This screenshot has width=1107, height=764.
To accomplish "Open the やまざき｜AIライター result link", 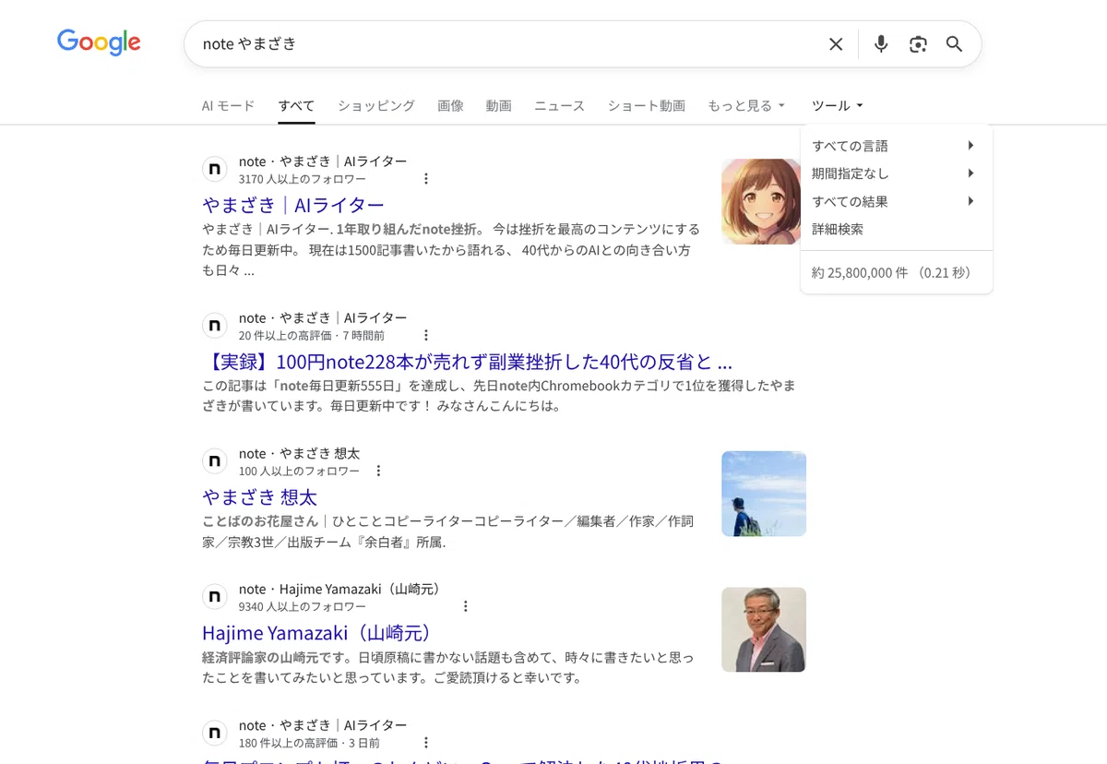I will pos(293,205).
